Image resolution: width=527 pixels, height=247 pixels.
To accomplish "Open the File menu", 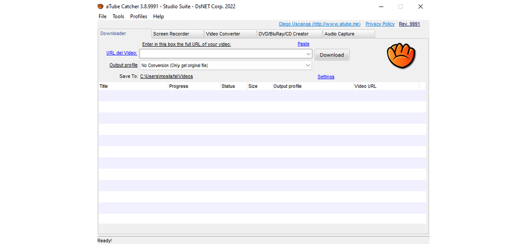I will click(102, 16).
